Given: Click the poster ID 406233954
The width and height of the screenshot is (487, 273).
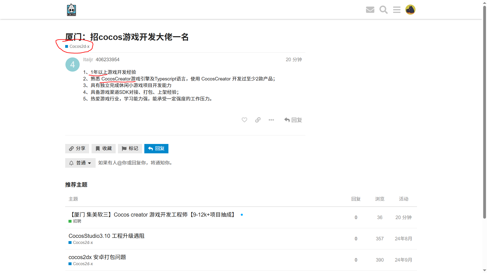Looking at the screenshot, I should pos(108,60).
